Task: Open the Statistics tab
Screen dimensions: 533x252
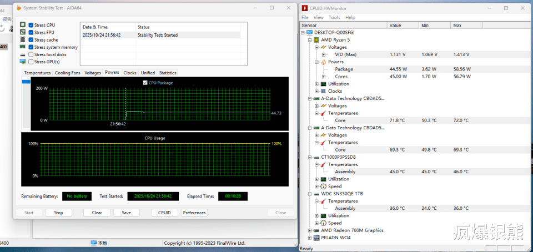Action: pos(168,73)
